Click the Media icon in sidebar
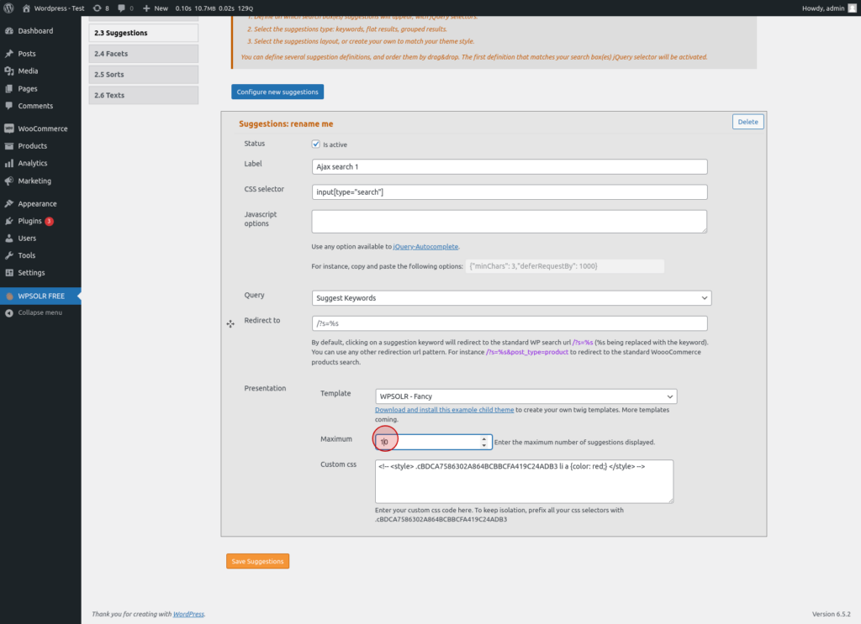Viewport: 861px width, 624px height. click(x=8, y=71)
